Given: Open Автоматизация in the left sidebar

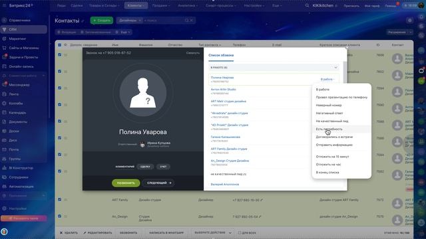Looking at the screenshot, I should click(21, 187).
